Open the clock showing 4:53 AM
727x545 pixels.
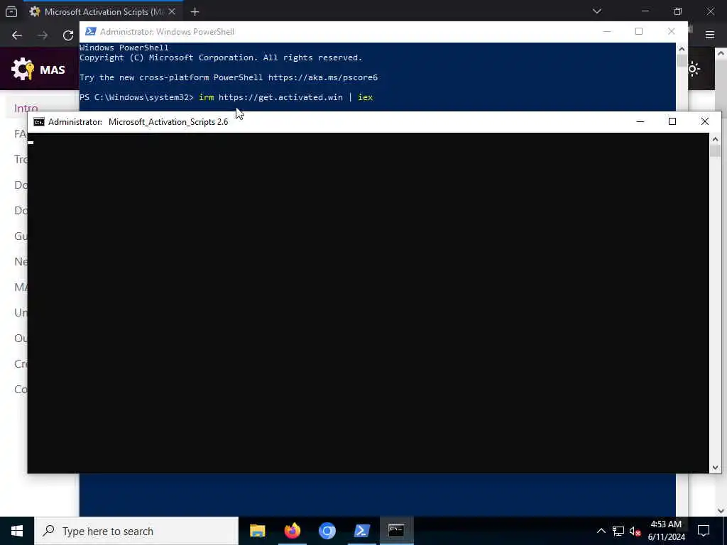tap(666, 531)
